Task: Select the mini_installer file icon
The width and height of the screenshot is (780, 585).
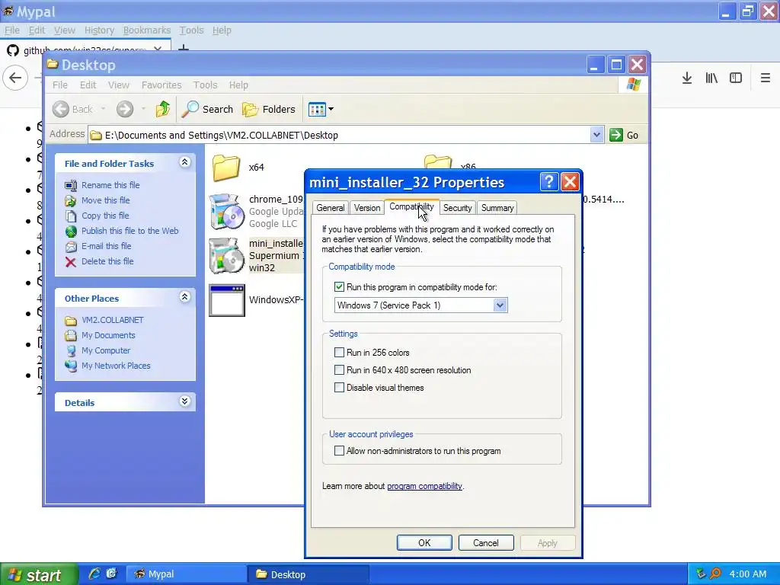Action: pos(227,256)
